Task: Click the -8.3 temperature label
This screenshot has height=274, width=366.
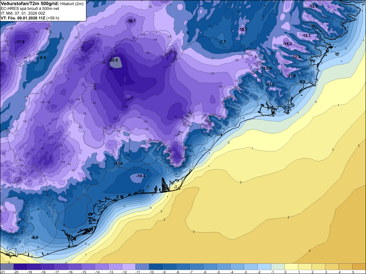Action: tap(302, 82)
